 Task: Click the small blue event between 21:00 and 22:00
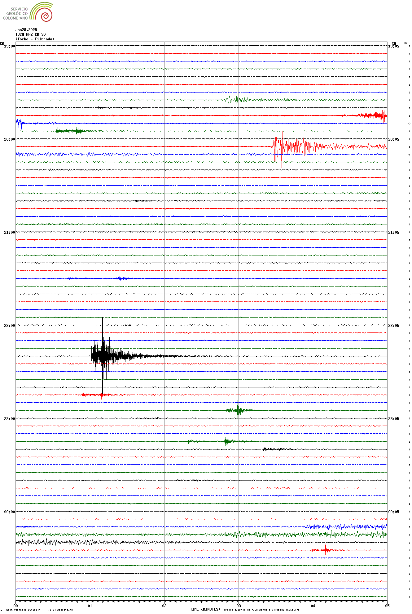120,278
